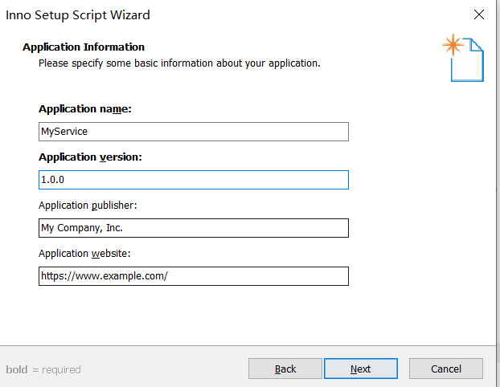The width and height of the screenshot is (500, 387).
Task: Focus the Application name input field
Action: (x=193, y=132)
